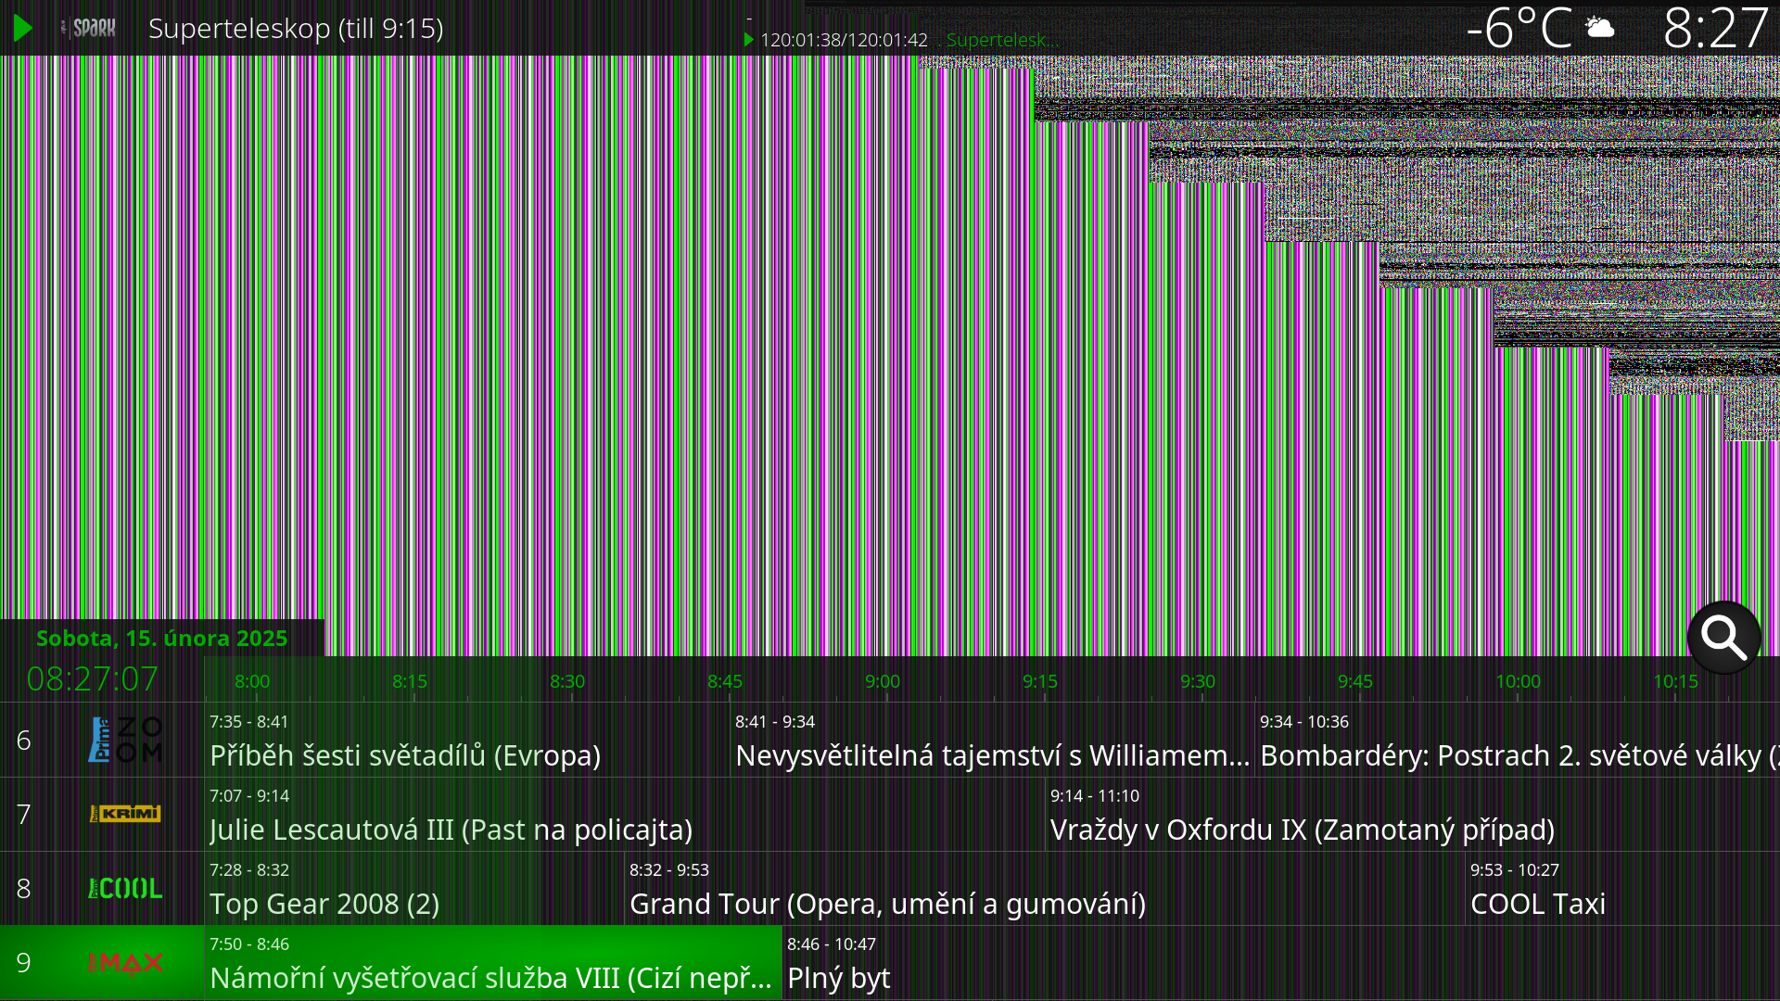Select COOL Taxi program at 9:53
The image size is (1780, 1001).
coord(1538,903)
